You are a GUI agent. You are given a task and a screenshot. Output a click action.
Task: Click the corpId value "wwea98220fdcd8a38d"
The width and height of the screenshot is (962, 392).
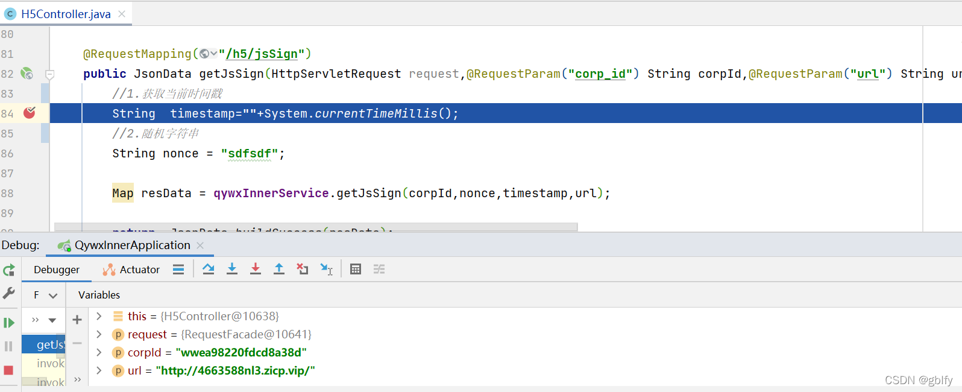click(241, 352)
